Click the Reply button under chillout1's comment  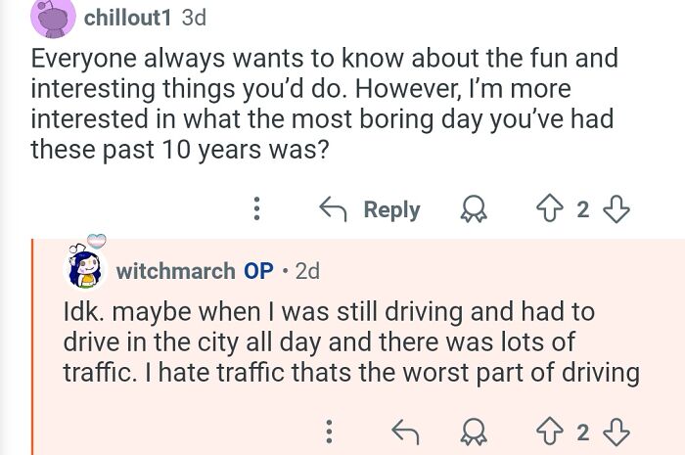tap(371, 209)
